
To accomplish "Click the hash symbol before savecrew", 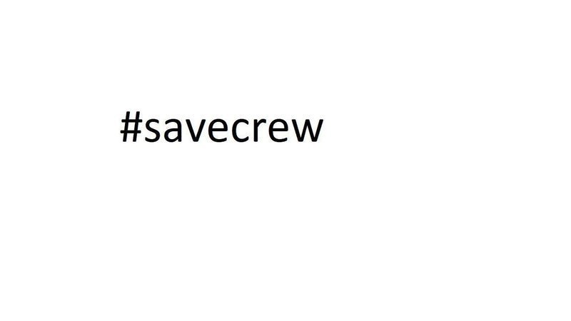I will (x=131, y=127).
